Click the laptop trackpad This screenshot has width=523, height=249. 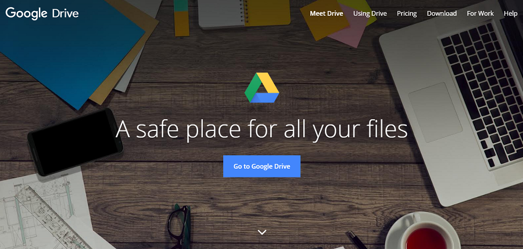(436, 112)
